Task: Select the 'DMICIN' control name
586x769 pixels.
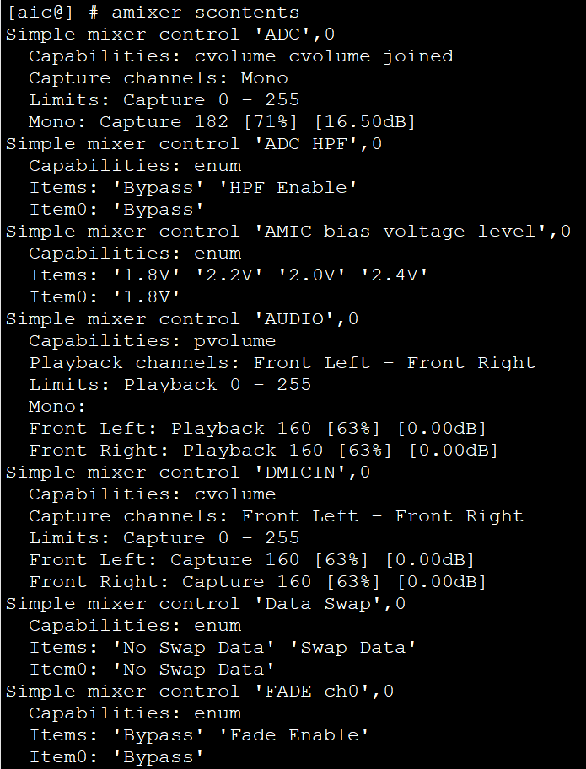Action: click(x=305, y=473)
